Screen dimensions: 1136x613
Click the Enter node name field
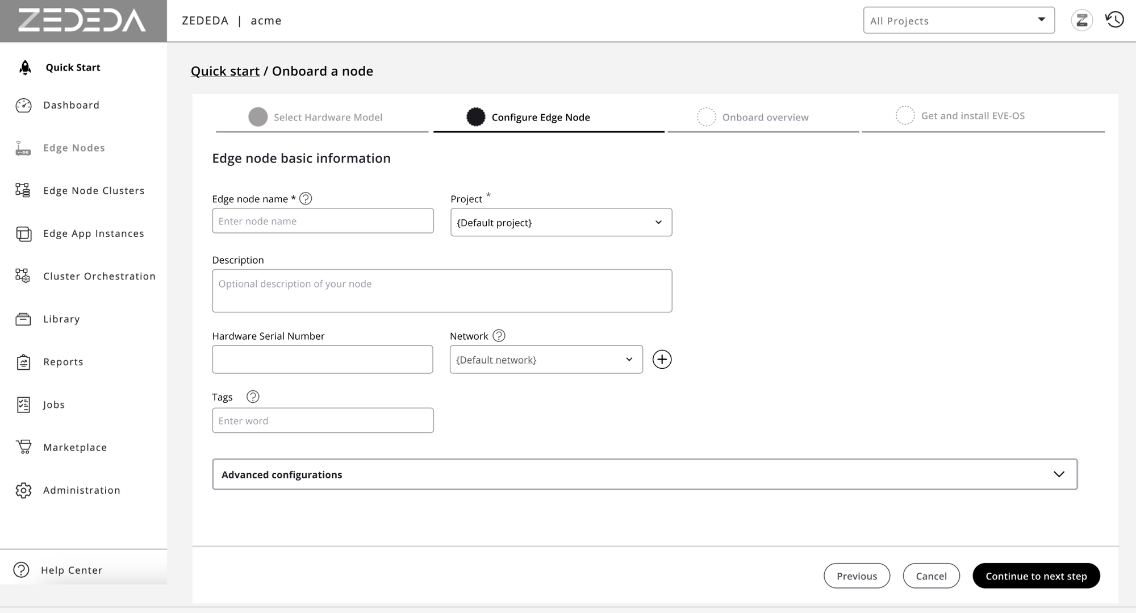click(x=323, y=221)
